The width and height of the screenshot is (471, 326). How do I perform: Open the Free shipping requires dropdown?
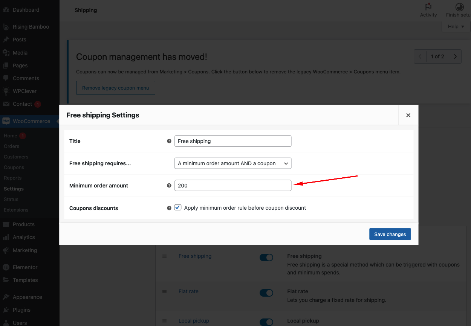click(233, 163)
